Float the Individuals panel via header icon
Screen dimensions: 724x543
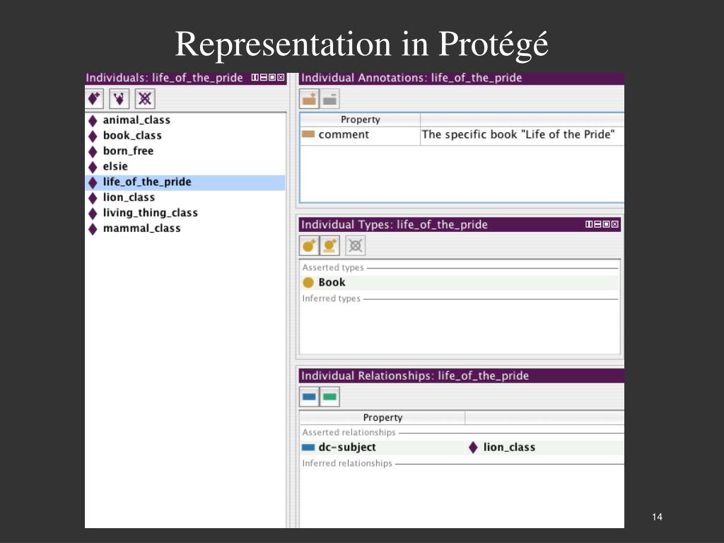point(272,77)
